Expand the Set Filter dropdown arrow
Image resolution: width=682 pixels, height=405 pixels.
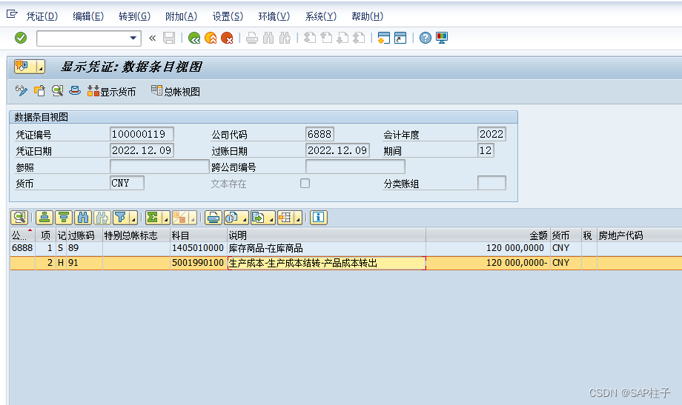[x=133, y=217]
